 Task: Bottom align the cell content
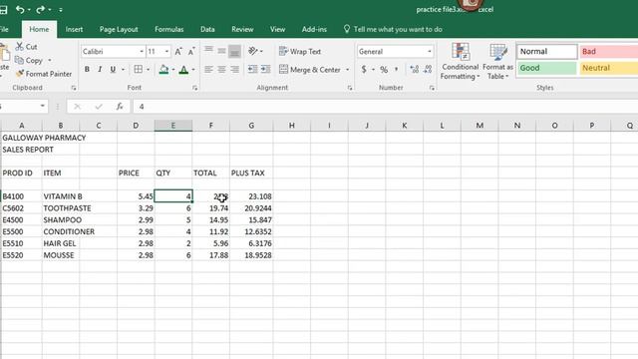[234, 51]
